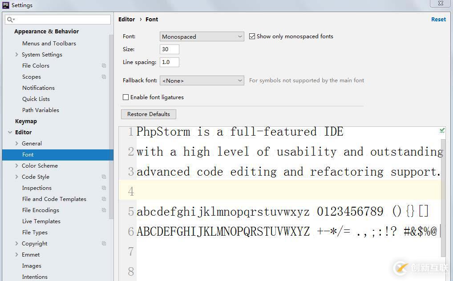The image size is (453, 281).
Task: Click the copy icon beside Scopes
Action: [104, 77]
